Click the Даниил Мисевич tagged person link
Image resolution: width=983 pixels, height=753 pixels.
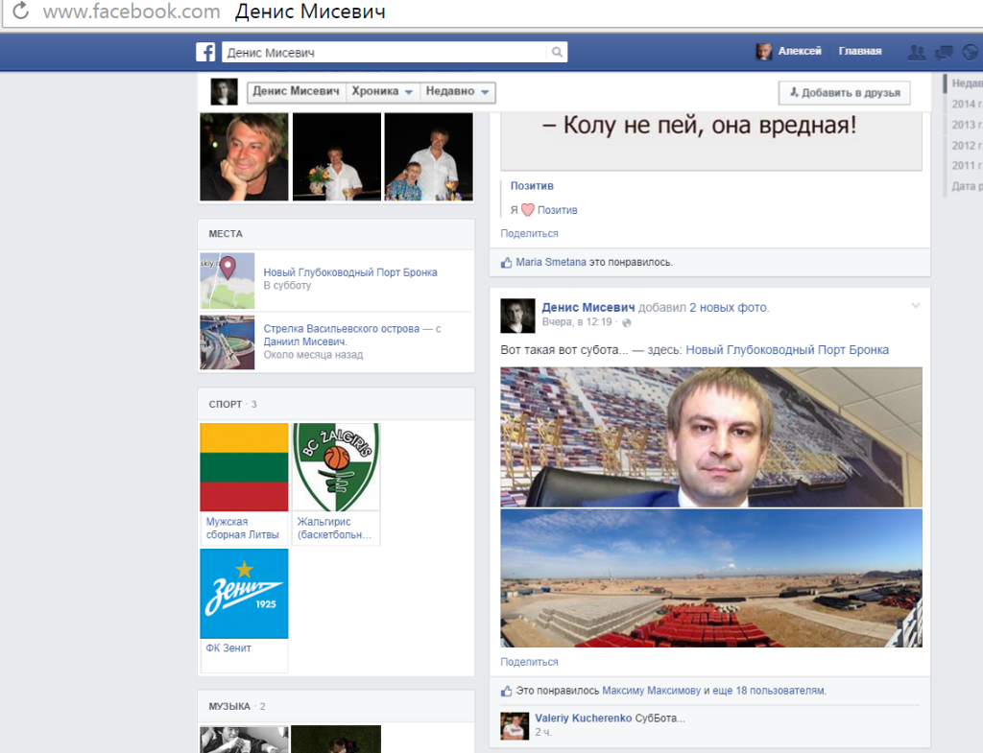point(304,342)
